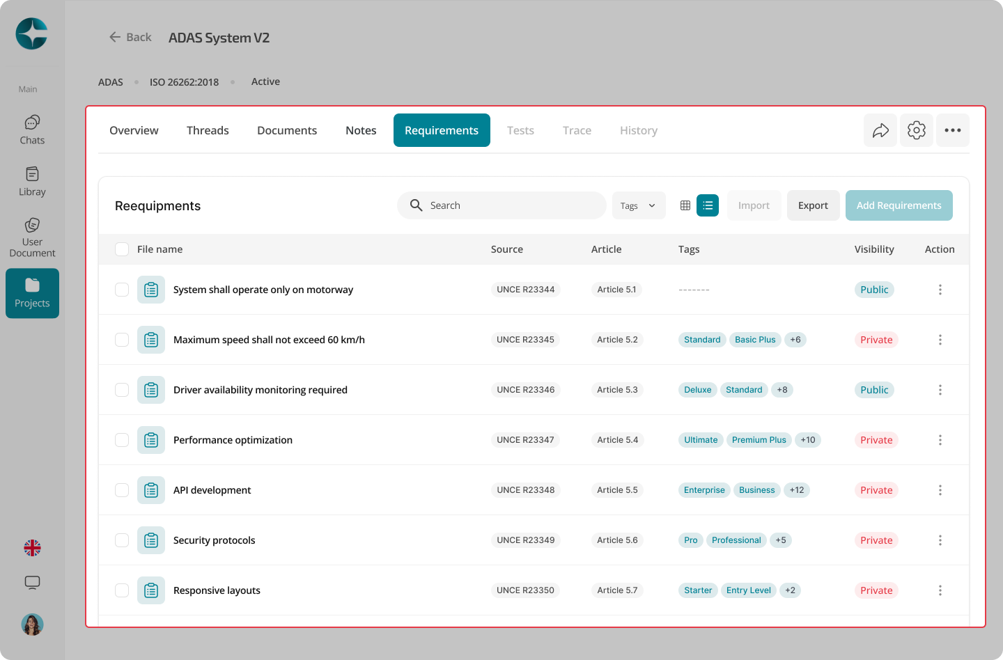Tick the select-all File name checkbox

122,249
